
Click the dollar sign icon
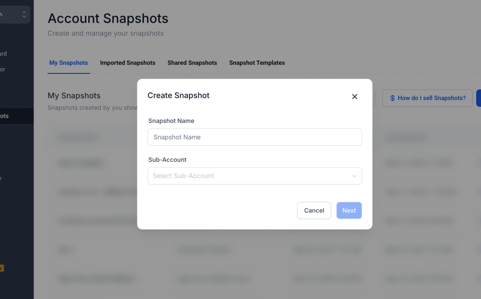point(392,98)
